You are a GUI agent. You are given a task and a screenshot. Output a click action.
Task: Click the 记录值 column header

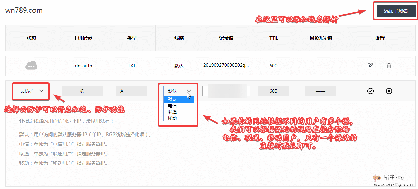(226, 38)
